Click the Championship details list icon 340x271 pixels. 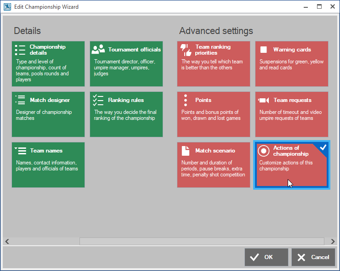20,50
